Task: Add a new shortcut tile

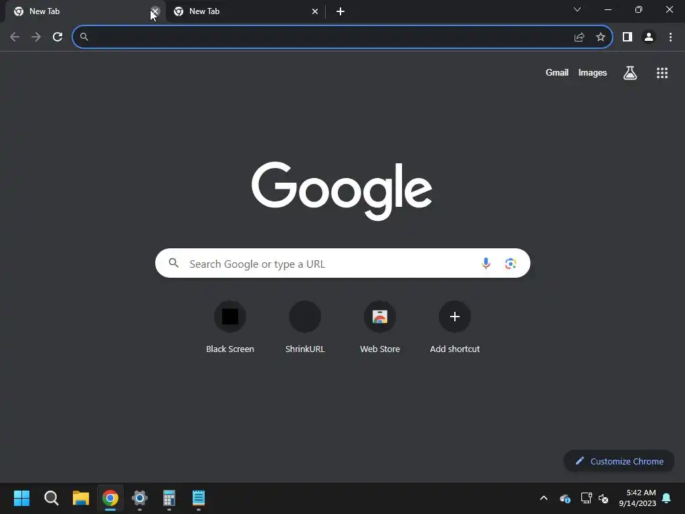Action: (x=455, y=327)
